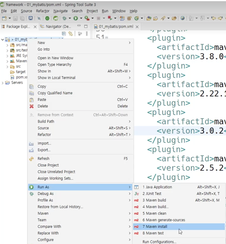Image resolution: width=226 pixels, height=244 pixels.
Task: Click the Previous Annotation toolbar icon
Action: 202,18
